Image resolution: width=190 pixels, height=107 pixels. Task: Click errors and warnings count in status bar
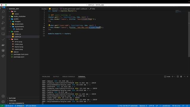point(9,106)
